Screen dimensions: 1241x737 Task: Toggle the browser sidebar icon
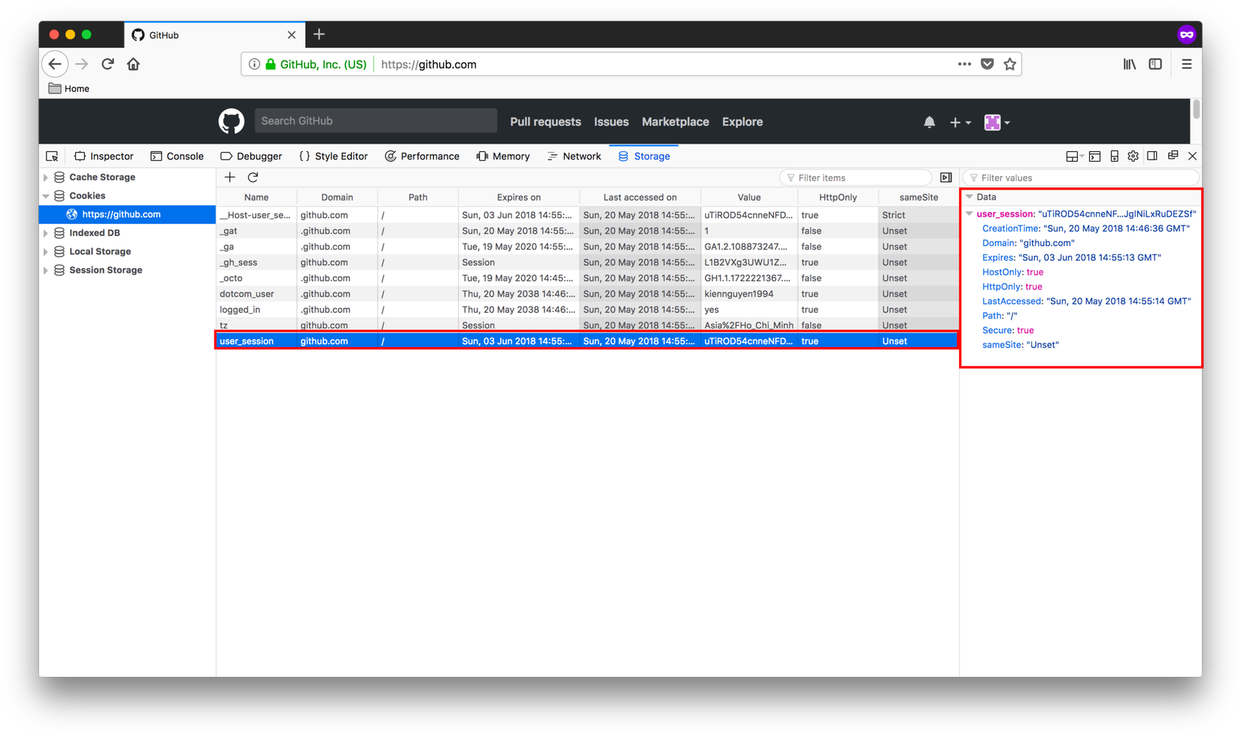click(x=1155, y=64)
